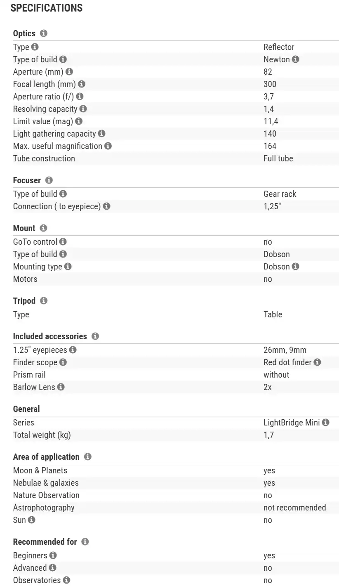Show Light gathering capacity info icon

click(x=102, y=134)
